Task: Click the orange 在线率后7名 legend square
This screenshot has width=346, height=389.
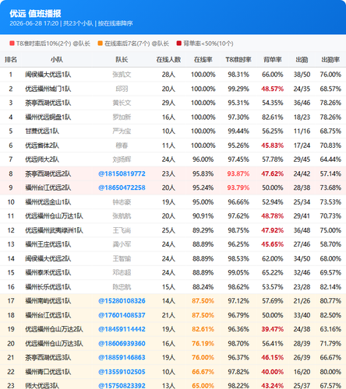Action: point(101,44)
